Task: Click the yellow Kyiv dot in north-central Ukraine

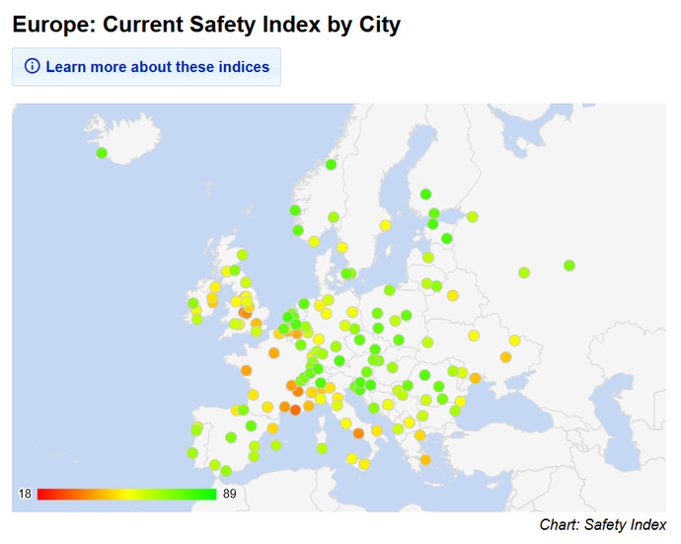Action: (474, 336)
